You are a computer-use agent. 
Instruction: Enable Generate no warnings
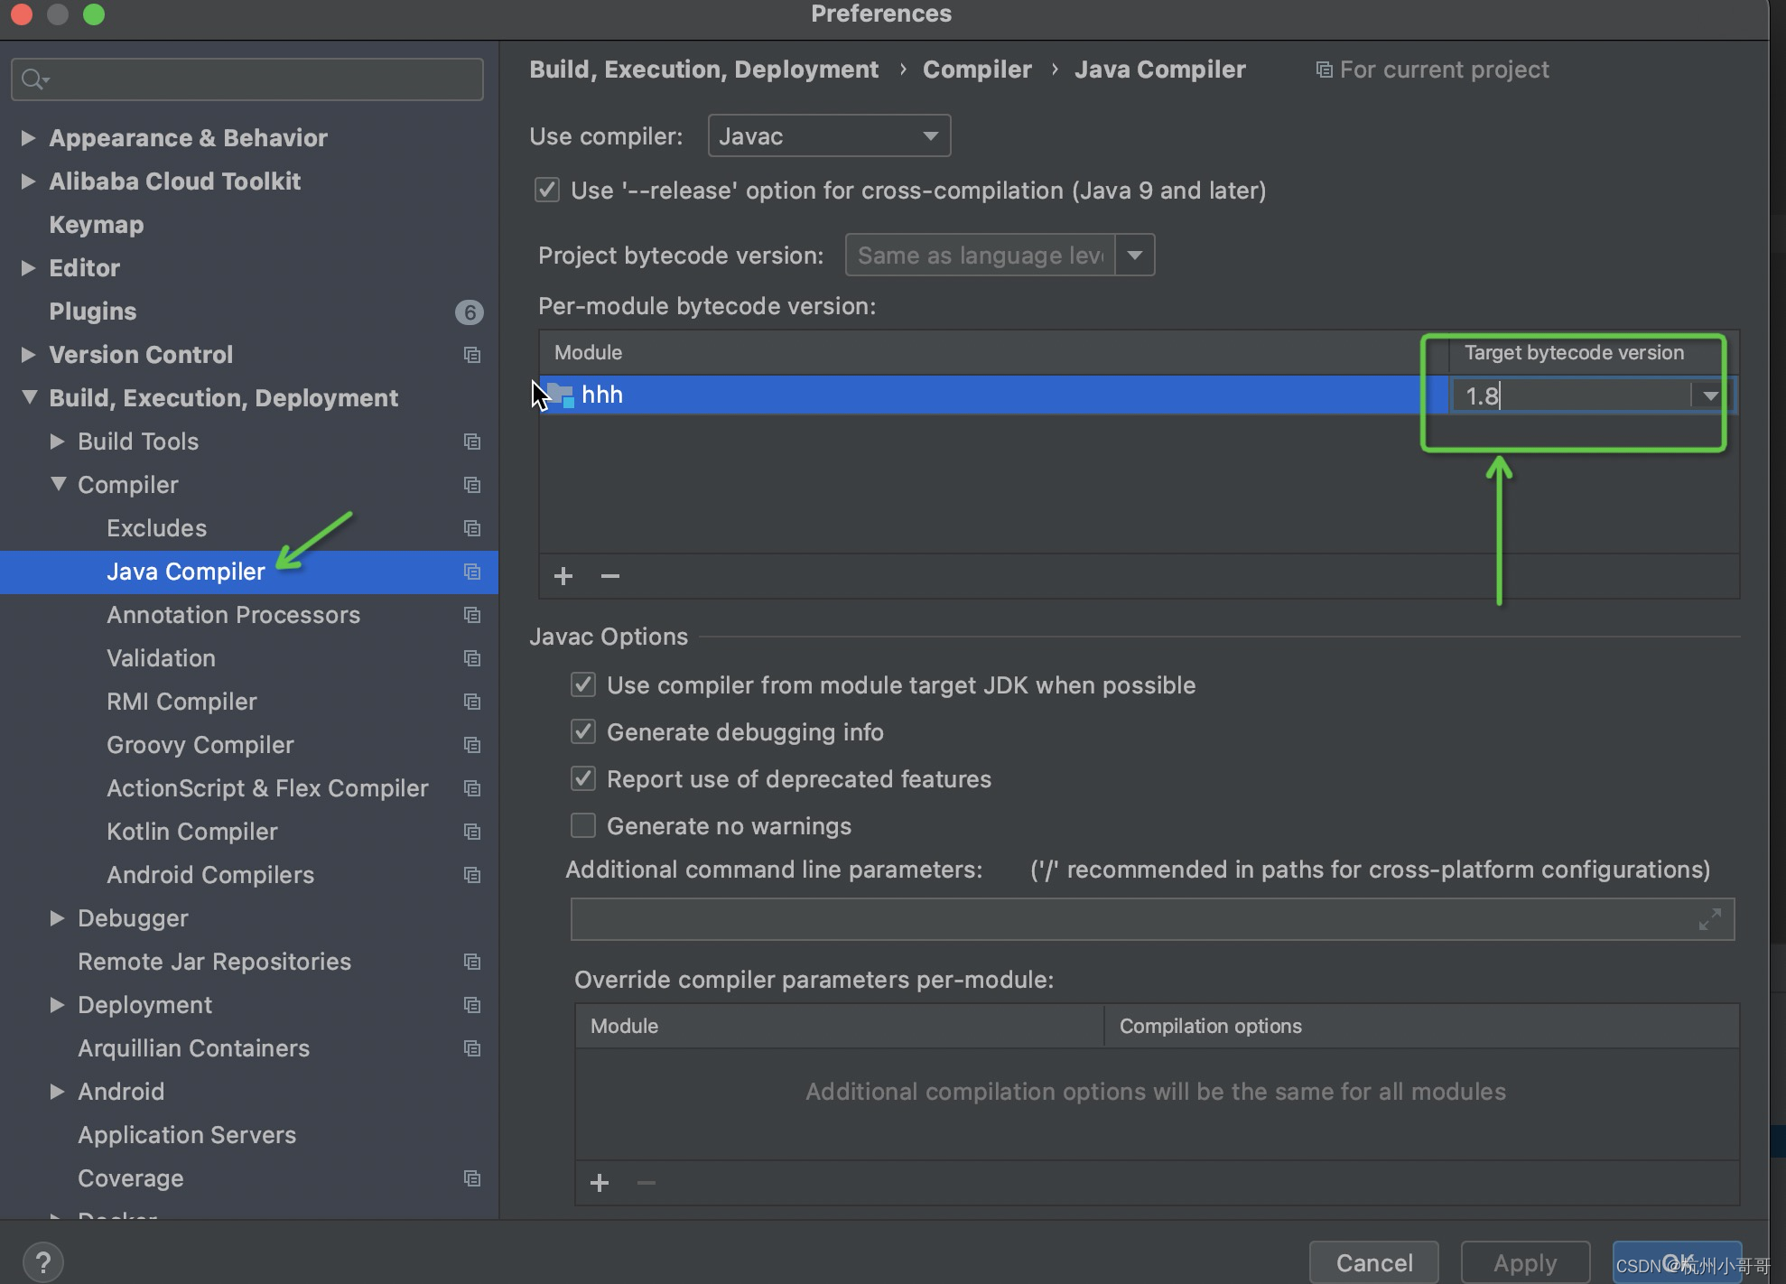[583, 824]
